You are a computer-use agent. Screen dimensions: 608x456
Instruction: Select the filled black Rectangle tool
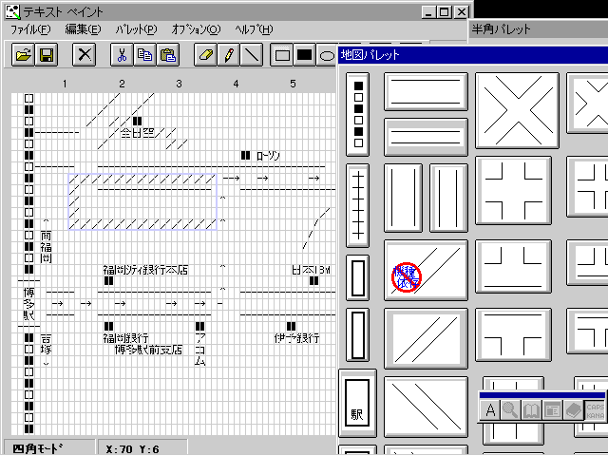tap(304, 55)
